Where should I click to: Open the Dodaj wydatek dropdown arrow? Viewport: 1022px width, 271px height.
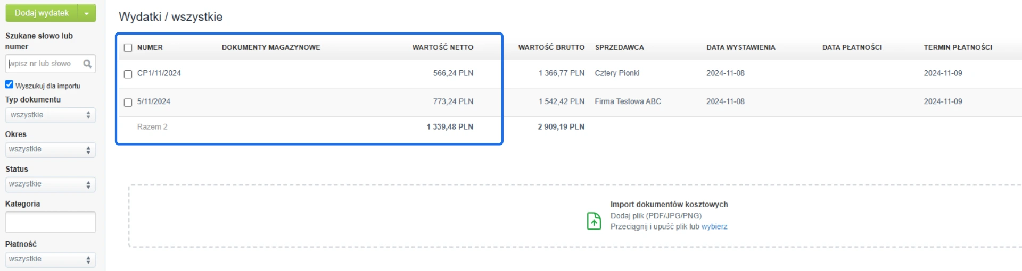coord(87,13)
